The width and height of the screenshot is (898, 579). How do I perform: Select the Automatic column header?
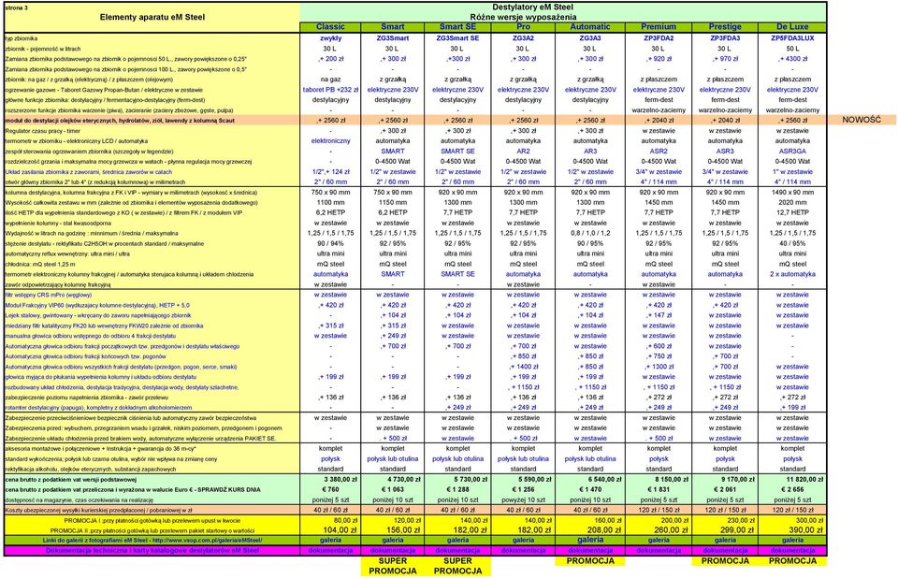pos(590,27)
